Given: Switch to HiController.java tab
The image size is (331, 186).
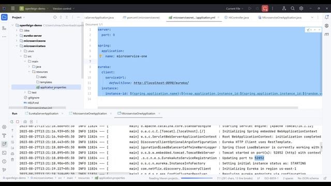Looking at the screenshot, I should click(236, 18).
